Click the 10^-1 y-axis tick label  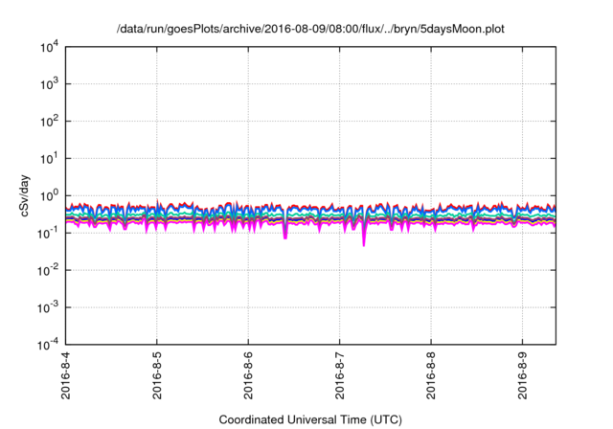click(48, 233)
